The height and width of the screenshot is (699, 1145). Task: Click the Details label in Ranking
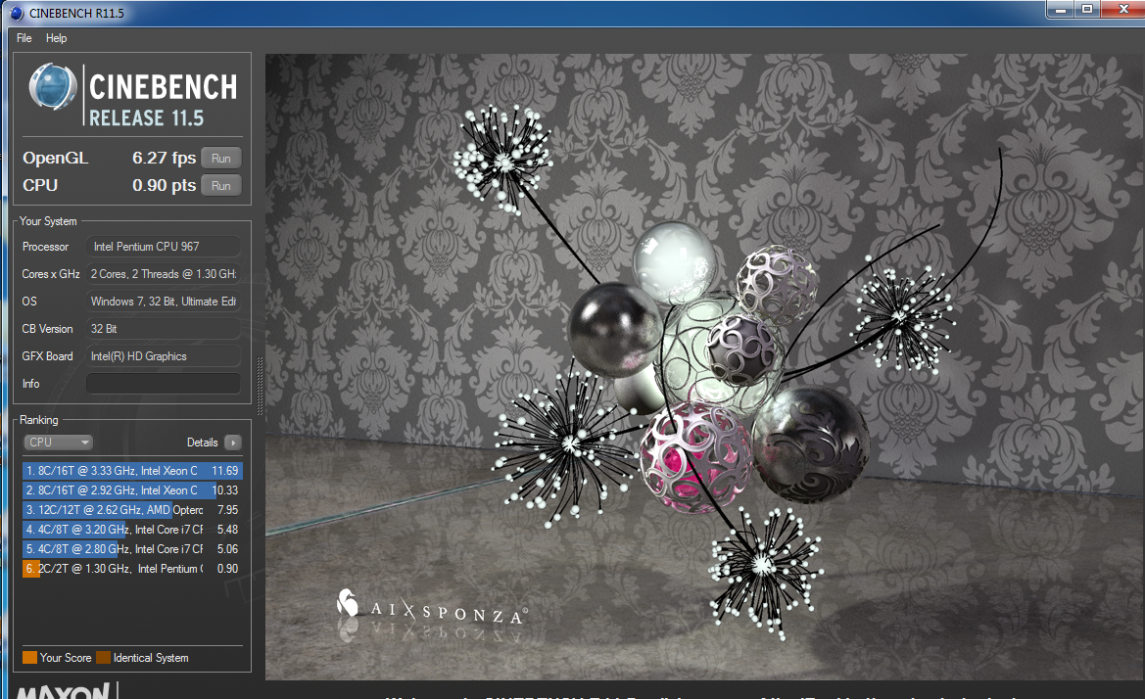click(203, 443)
